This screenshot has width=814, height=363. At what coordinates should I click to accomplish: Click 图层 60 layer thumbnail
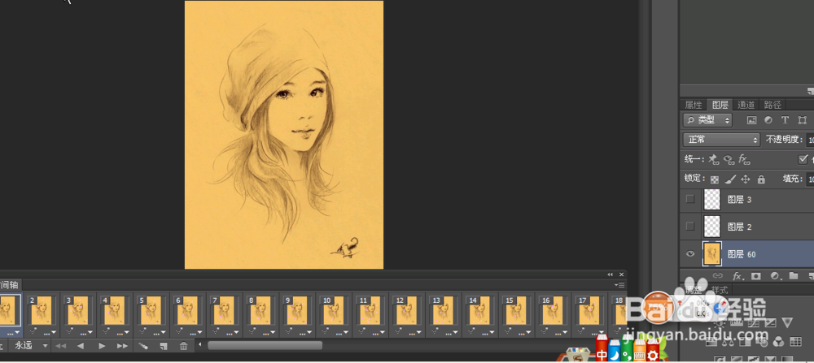pyautogui.click(x=712, y=253)
